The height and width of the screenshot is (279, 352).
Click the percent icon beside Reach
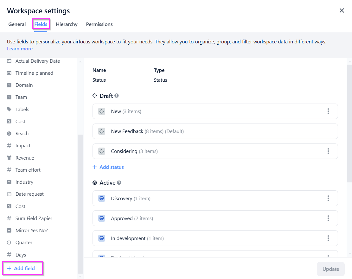point(9,134)
